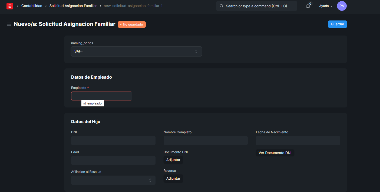
Task: Focus the Empleado required field
Action: point(101,96)
